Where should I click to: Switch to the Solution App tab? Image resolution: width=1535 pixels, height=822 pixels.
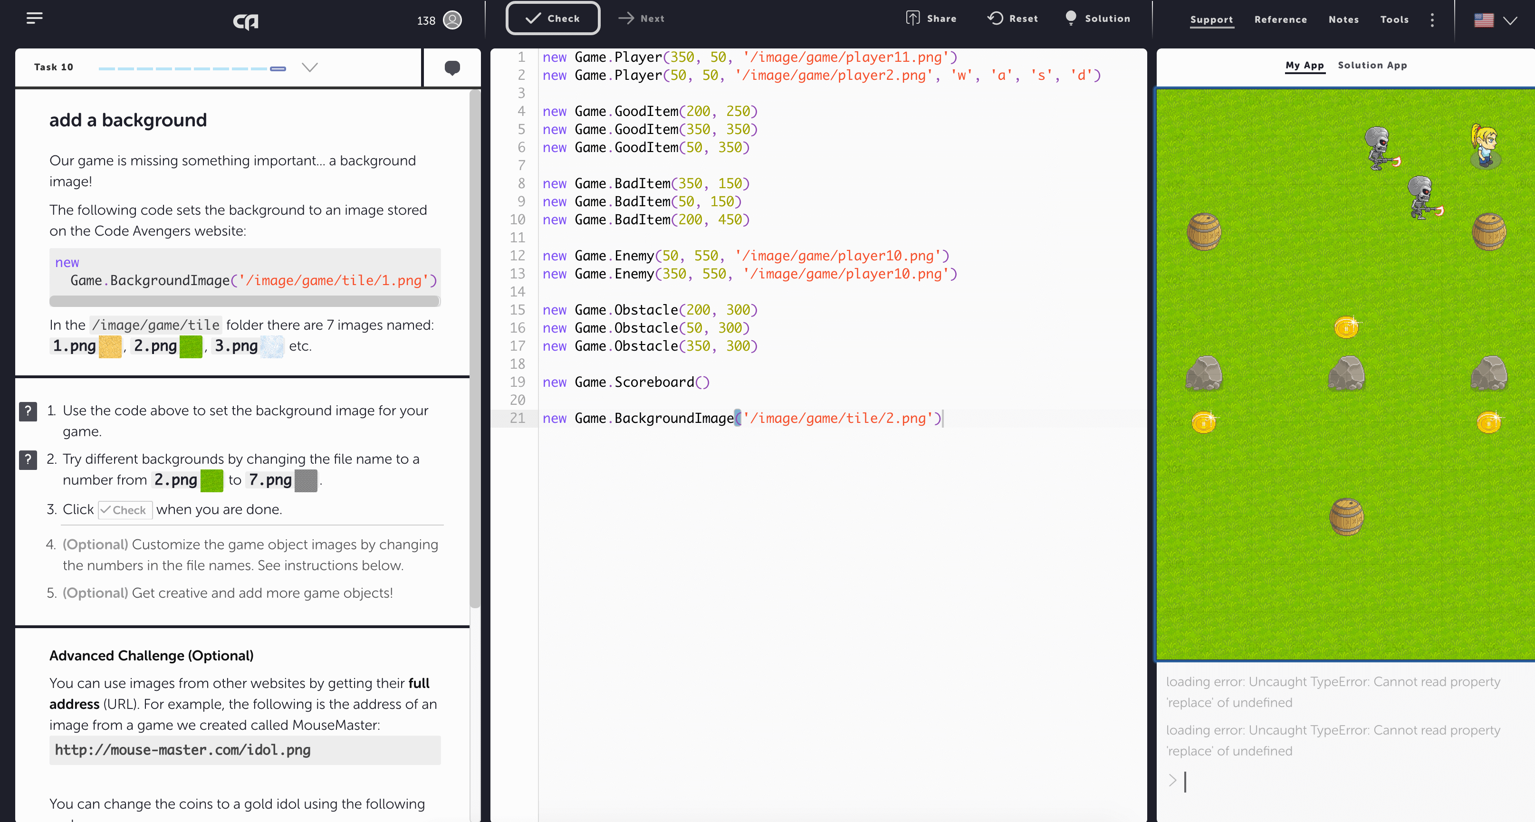click(1372, 65)
